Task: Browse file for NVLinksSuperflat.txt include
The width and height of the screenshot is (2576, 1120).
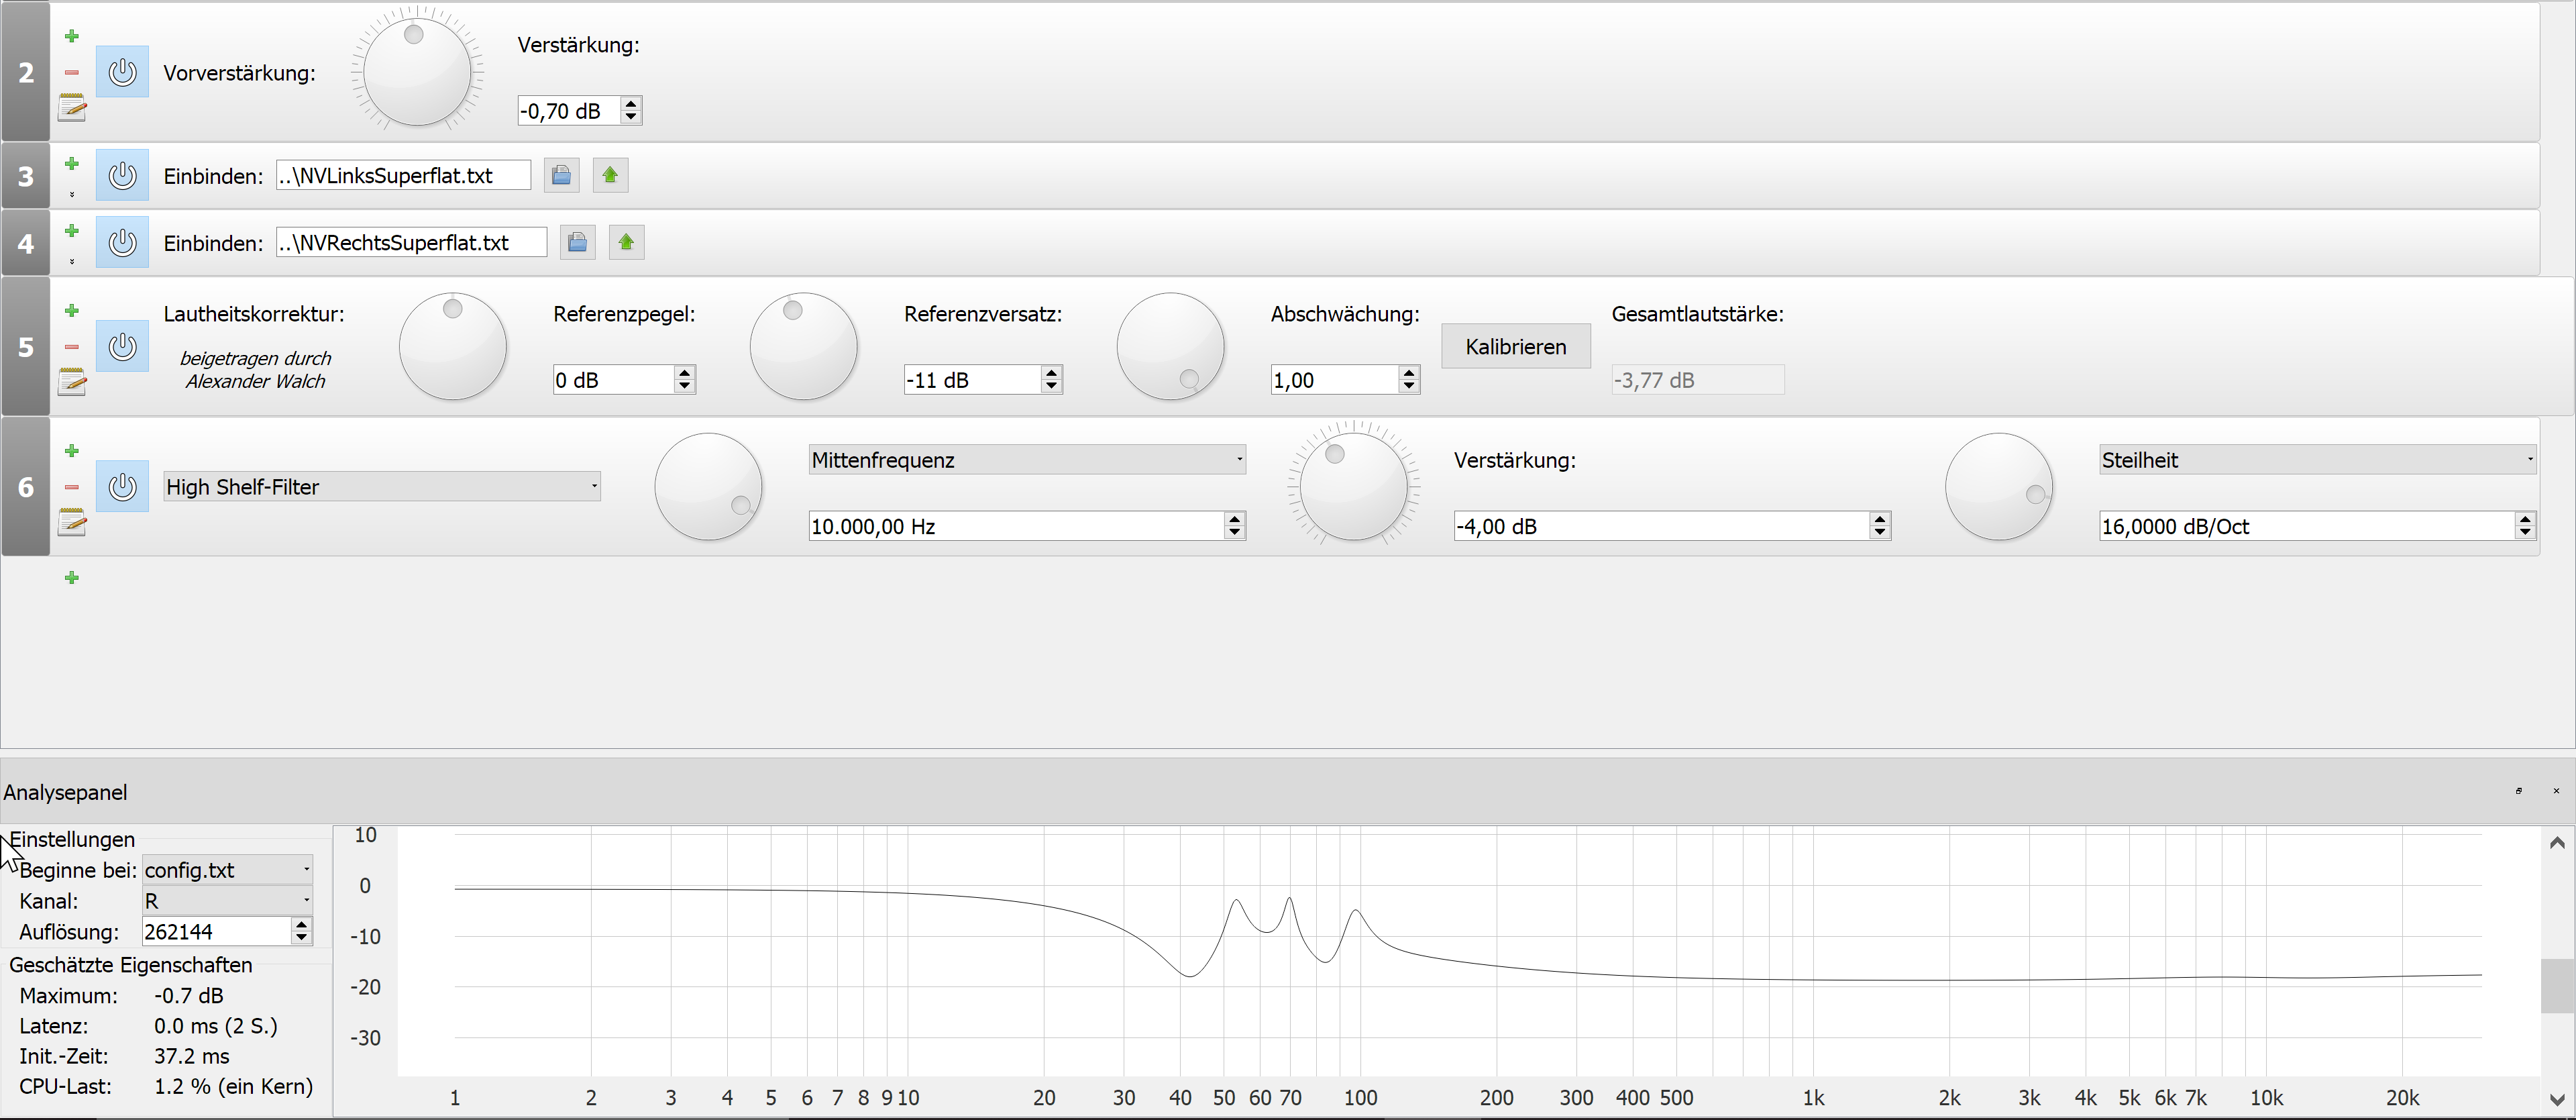Action: tap(561, 176)
